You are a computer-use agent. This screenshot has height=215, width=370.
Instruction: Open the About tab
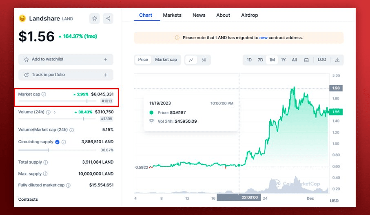[223, 15]
